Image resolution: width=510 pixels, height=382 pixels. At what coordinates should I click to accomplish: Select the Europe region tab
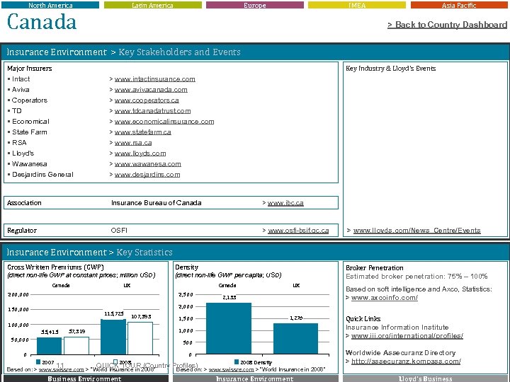pyautogui.click(x=255, y=5)
